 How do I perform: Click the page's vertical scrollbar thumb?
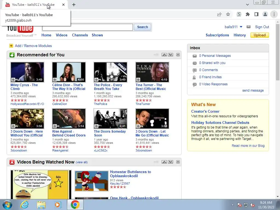click(x=278, y=52)
